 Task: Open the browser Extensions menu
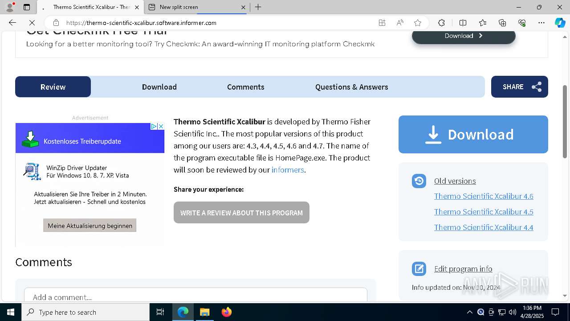pos(441,23)
